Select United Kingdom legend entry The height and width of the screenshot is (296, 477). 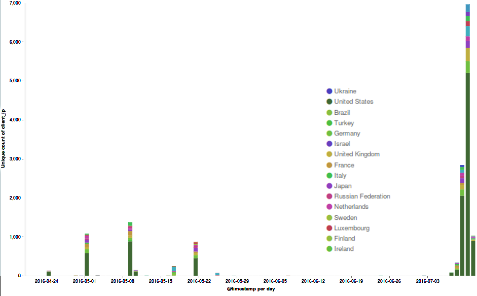356,154
